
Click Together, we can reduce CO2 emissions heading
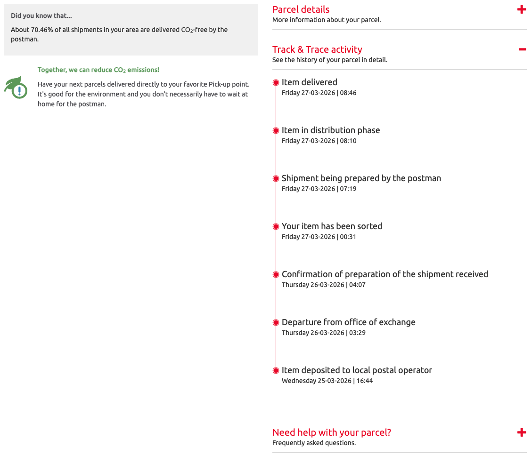click(x=98, y=70)
